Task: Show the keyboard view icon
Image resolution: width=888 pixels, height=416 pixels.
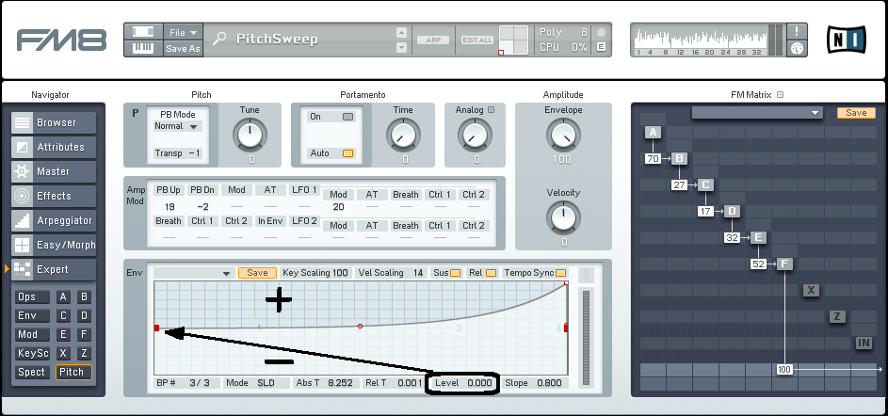Action: click(x=143, y=48)
